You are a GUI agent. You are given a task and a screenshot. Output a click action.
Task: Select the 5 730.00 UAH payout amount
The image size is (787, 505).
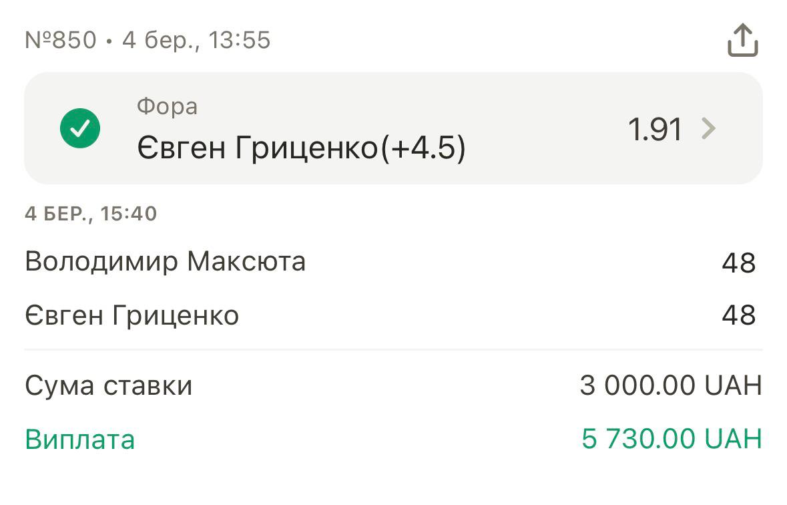[671, 440]
